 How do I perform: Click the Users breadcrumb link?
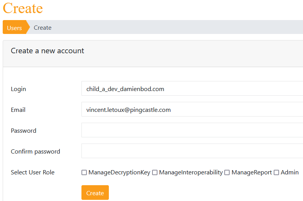coord(15,28)
